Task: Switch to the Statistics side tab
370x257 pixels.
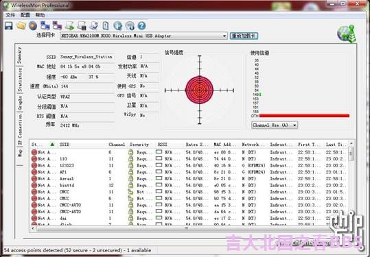Action: [20, 79]
